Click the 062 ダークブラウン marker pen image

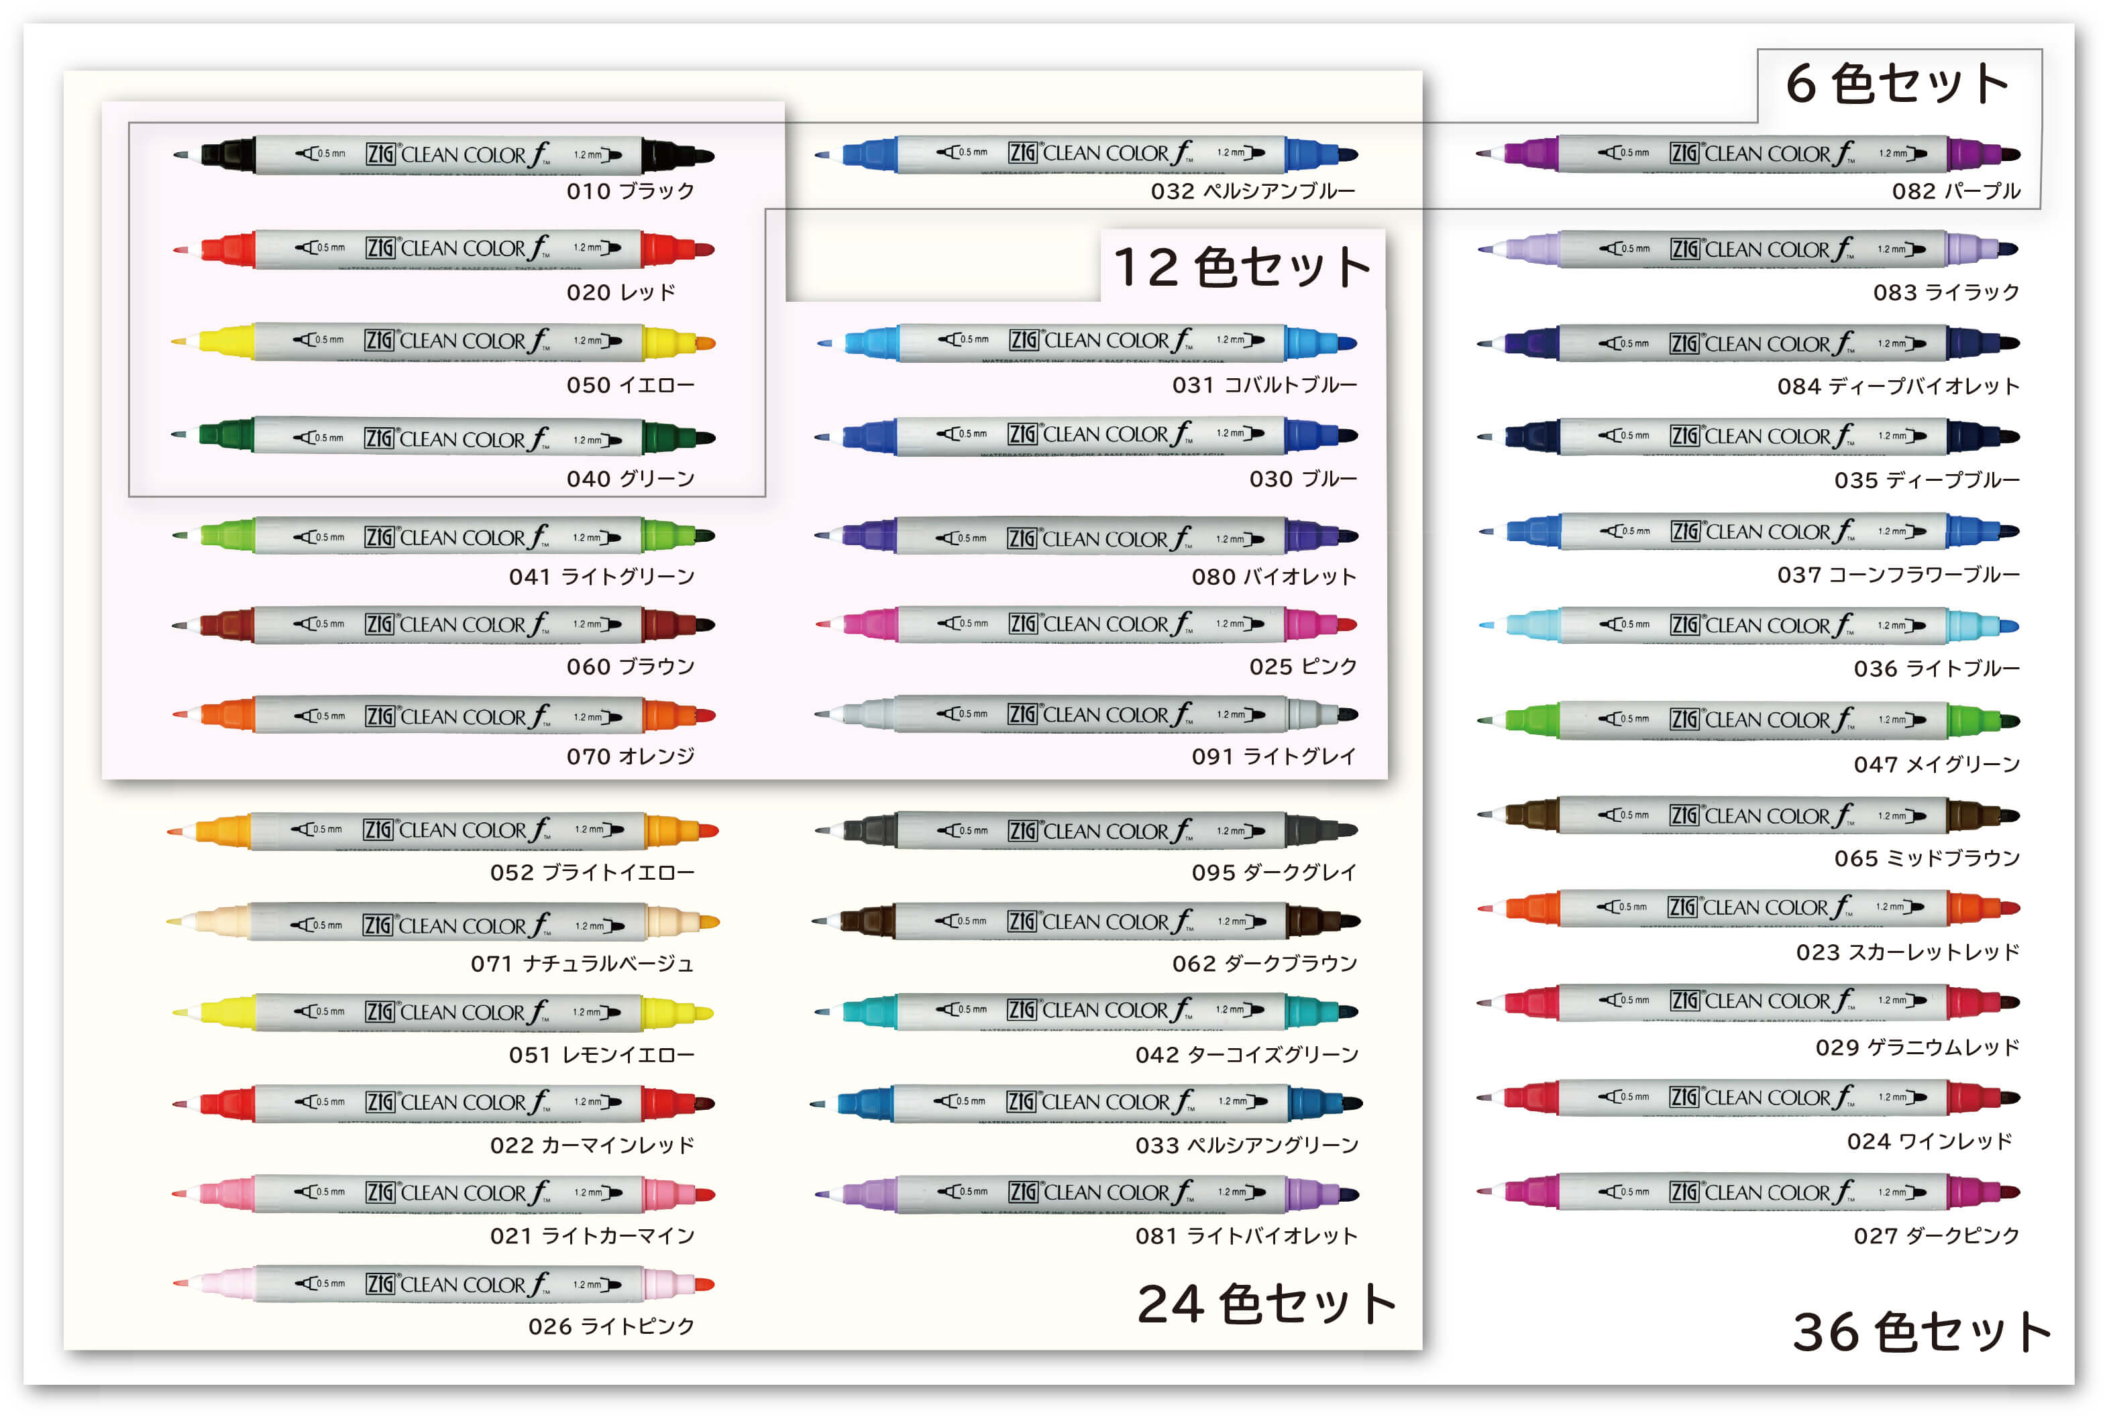click(1086, 921)
